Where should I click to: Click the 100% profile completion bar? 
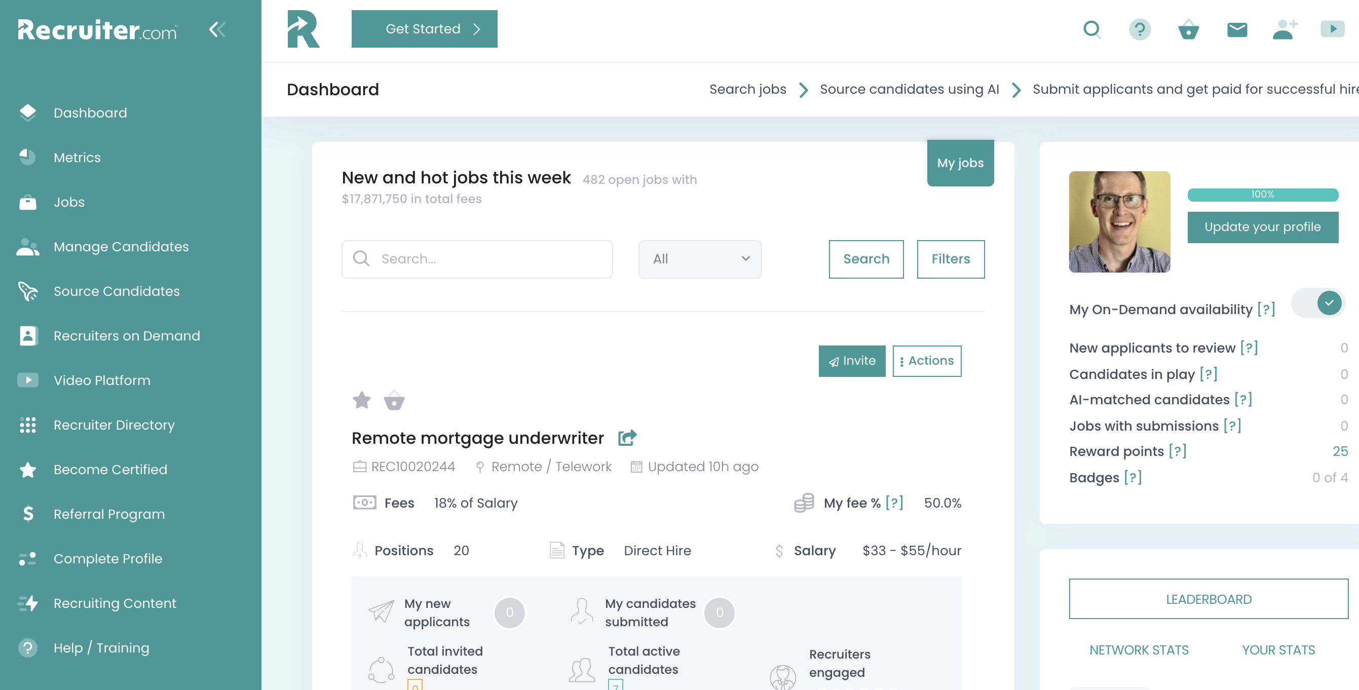click(1262, 195)
